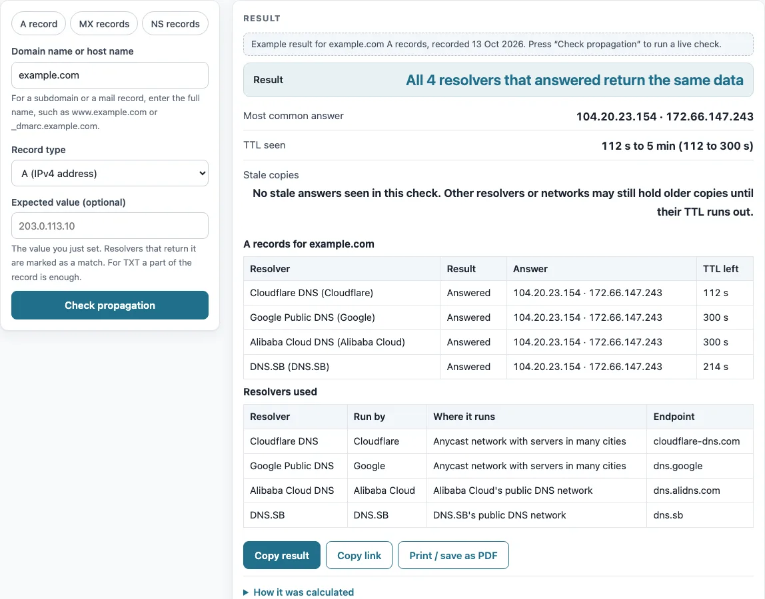This screenshot has width=765, height=599.
Task: Click 'Cloudflare DNS' in the Resolvers used table
Action: point(284,441)
